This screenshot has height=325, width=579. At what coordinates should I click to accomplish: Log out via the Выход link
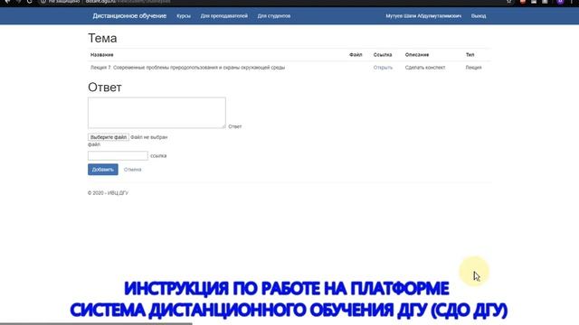479,16
